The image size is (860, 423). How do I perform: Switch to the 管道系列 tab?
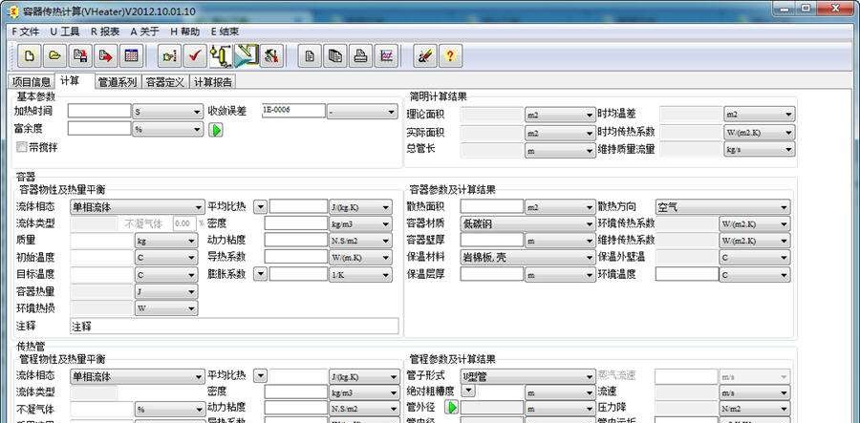(x=118, y=82)
